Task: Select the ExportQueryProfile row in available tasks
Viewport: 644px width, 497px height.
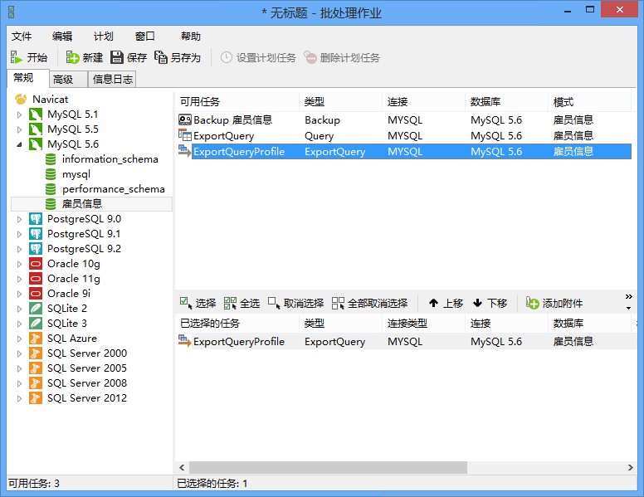Action: click(404, 152)
